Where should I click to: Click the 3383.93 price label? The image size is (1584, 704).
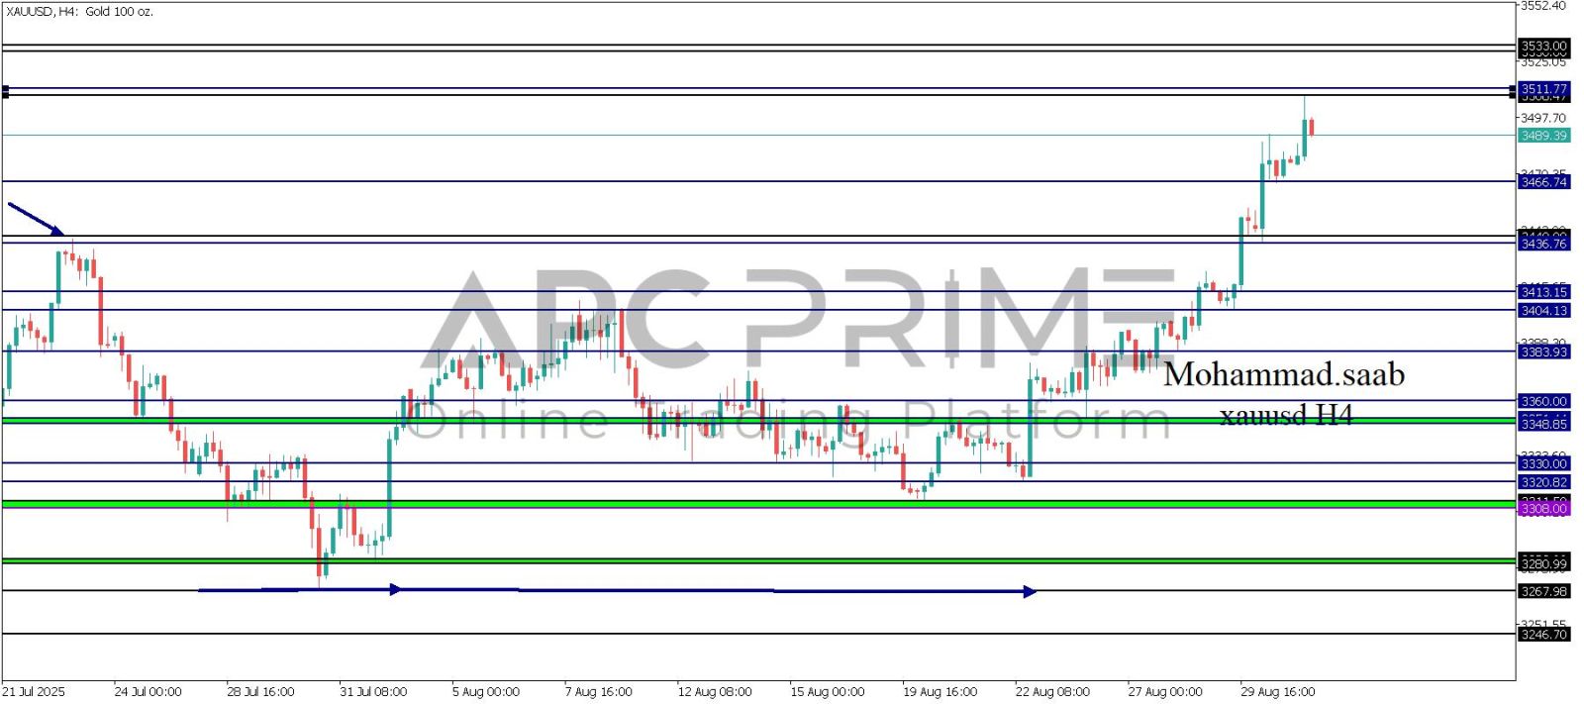1543,352
